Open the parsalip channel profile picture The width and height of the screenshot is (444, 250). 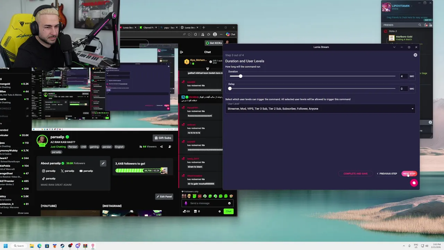point(42,140)
